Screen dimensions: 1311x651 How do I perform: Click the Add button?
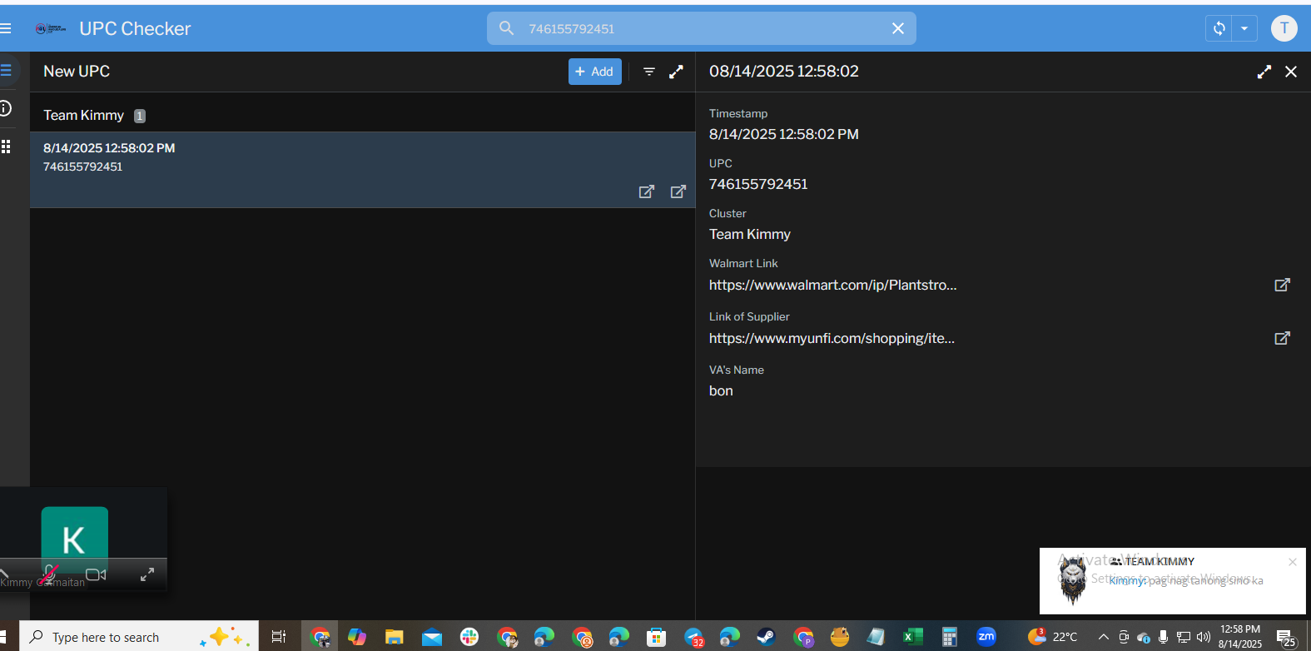[594, 72]
